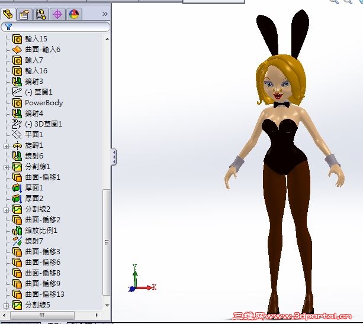Screen dimensions: 363x324
Task: Collapse the panel using splitter arrows handle
Action: coord(114,157)
